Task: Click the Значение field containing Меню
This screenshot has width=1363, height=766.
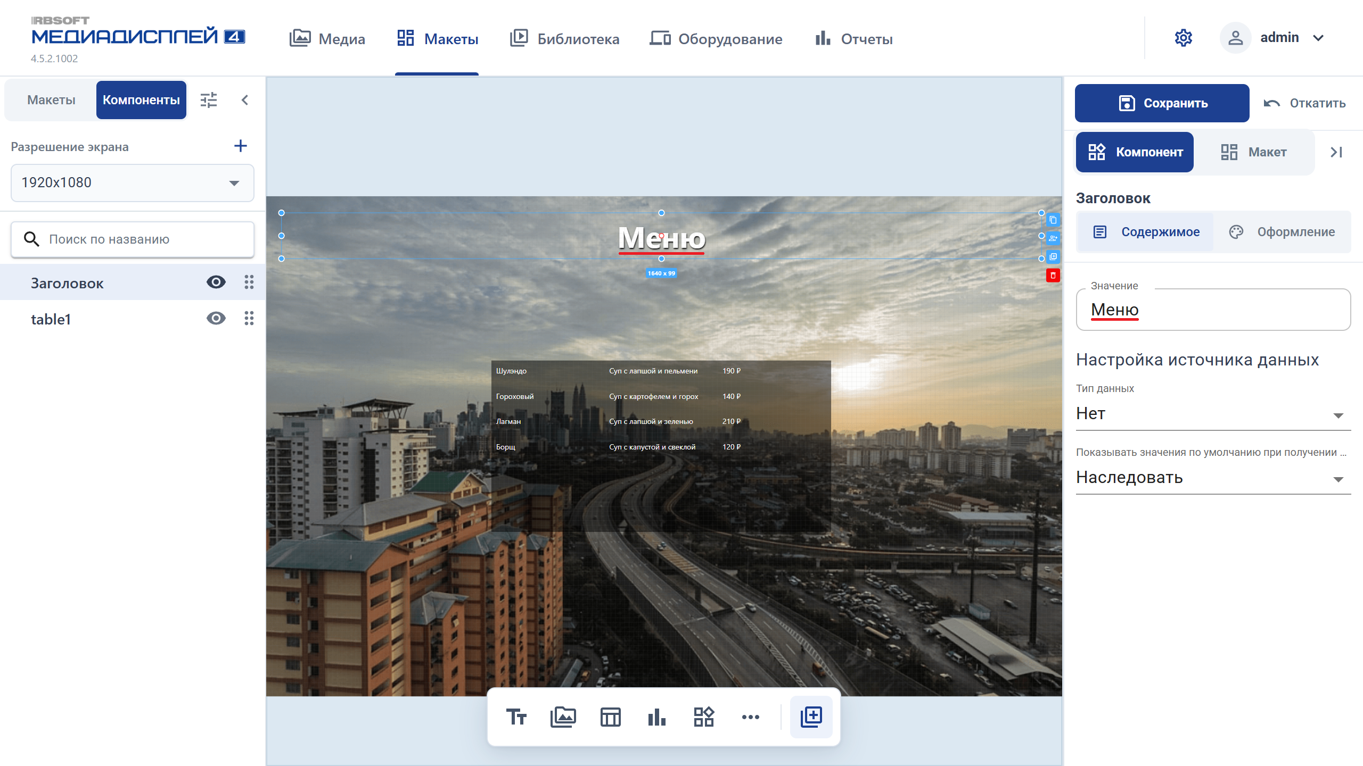Action: click(1213, 310)
